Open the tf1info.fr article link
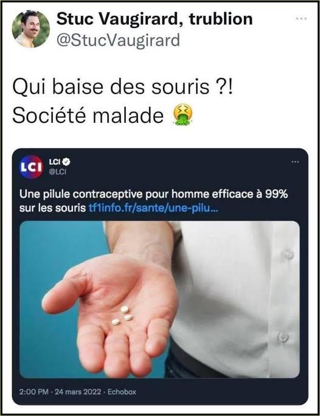The width and height of the screenshot is (320, 416). 153,209
